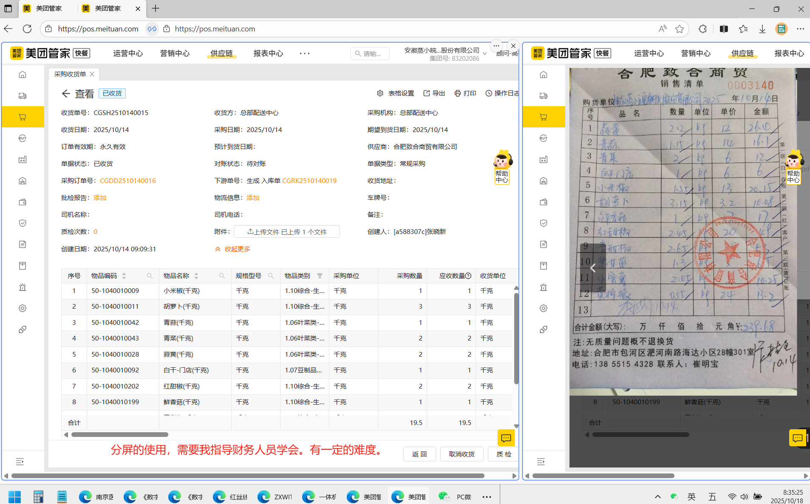Click the shopping cart icon in left sidebar

(x=23, y=117)
